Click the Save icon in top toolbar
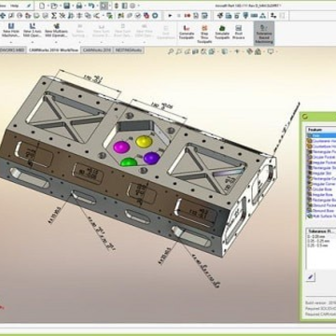Image resolution: width=336 pixels, height=336 pixels. (66, 6)
